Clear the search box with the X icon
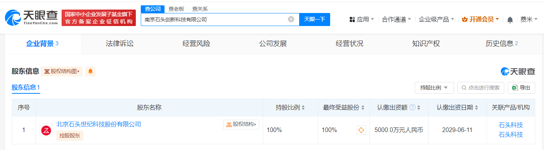The image size is (544, 150). [x=291, y=19]
